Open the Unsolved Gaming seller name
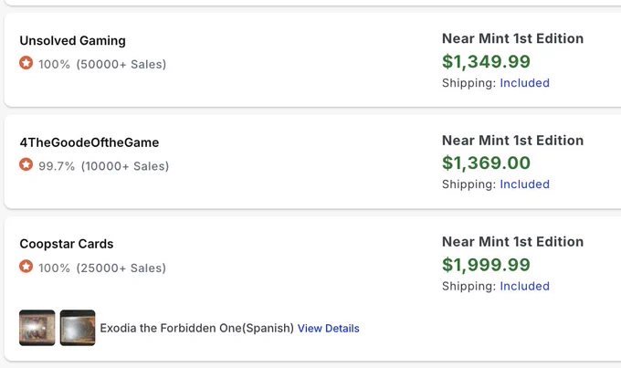 click(73, 40)
